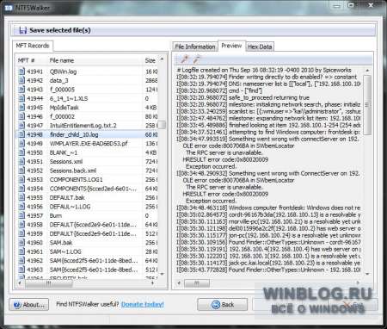Click 'The RPC server is unavailable.' first line
This screenshot has width=387, height=329.
pyautogui.click(x=224, y=152)
